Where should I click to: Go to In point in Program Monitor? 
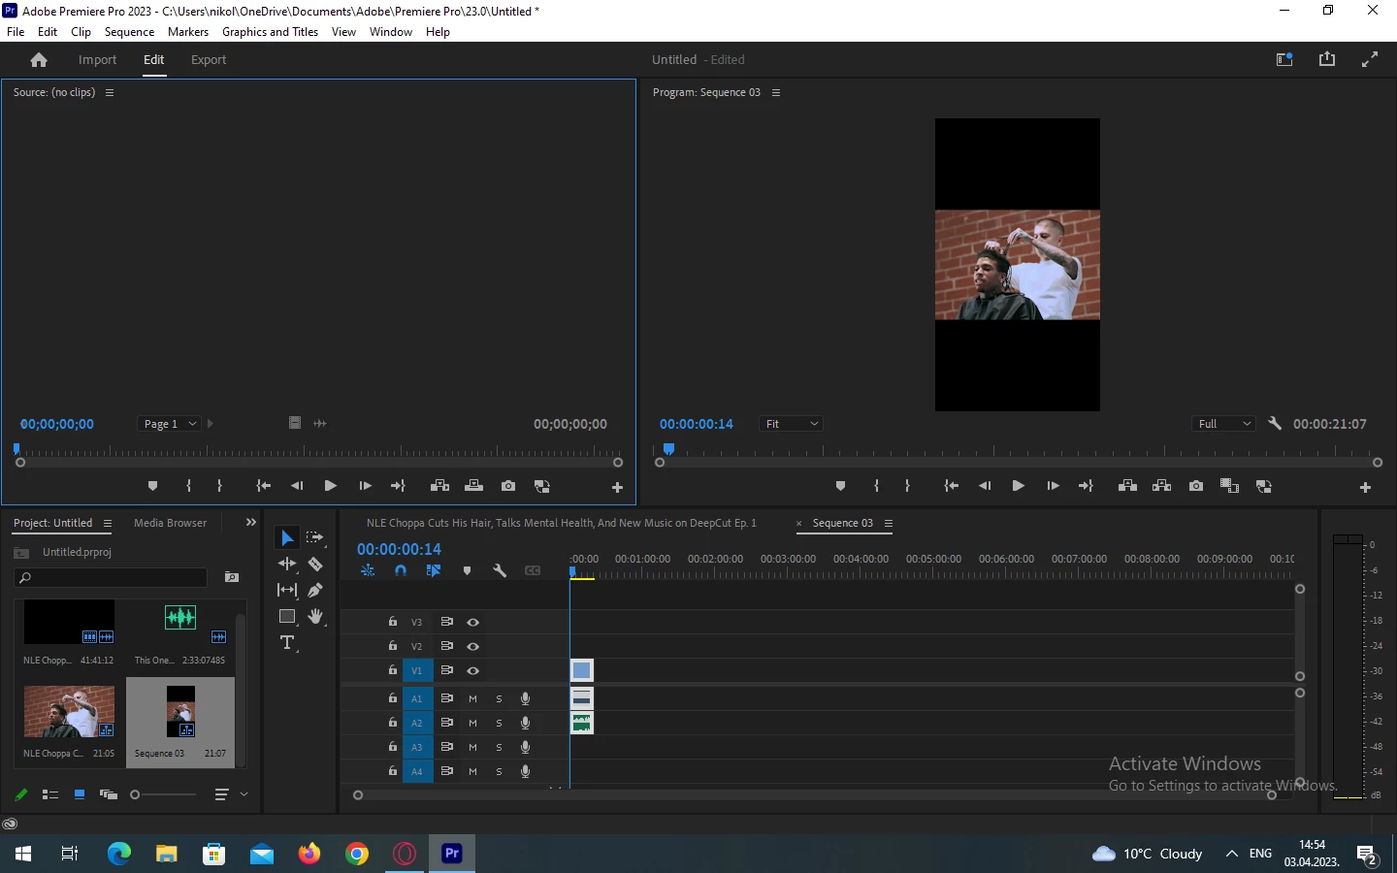(x=951, y=486)
